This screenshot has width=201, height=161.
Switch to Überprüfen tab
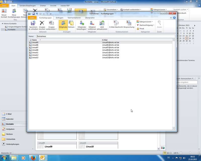pyautogui.click(x=90, y=18)
